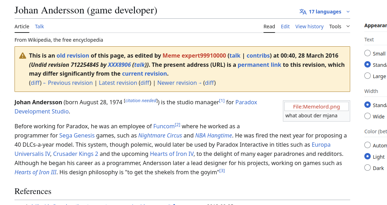
Task: Go to the Previous revision link
Action: pos(70,83)
